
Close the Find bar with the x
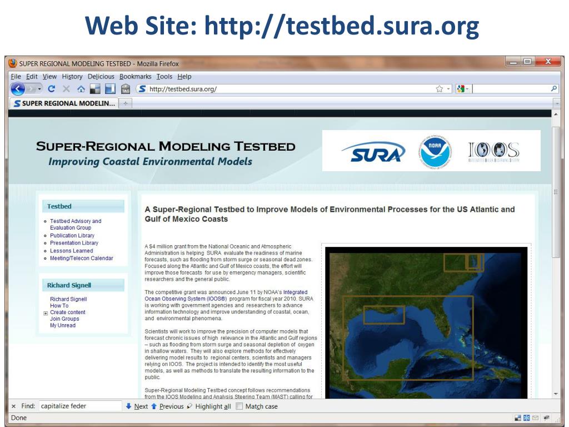pyautogui.click(x=14, y=406)
